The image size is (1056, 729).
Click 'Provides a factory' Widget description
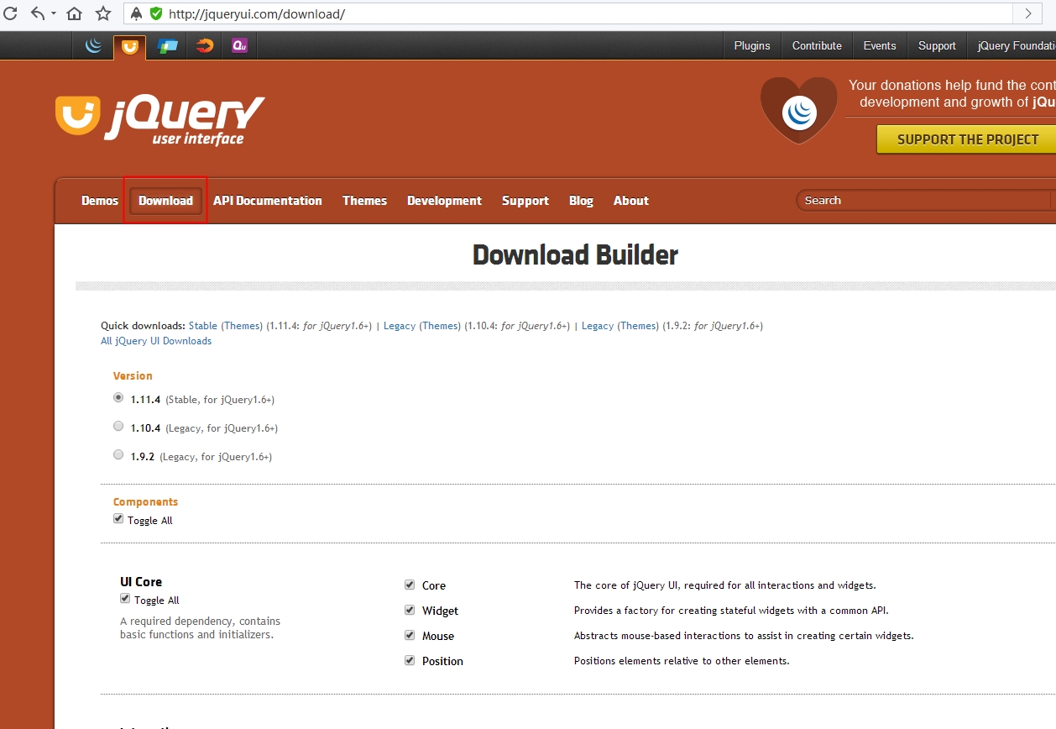(731, 611)
